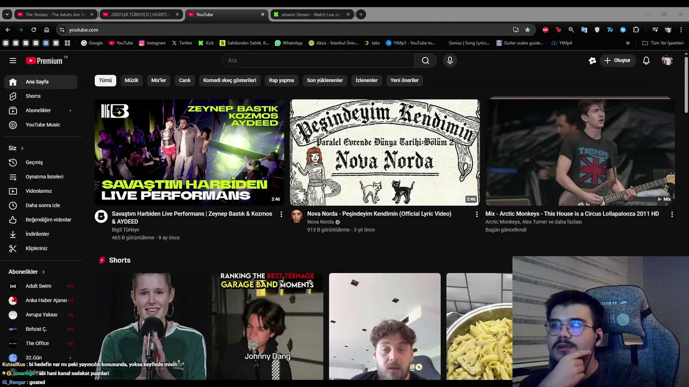Switch to 2000'LER TÜRKİYESİ tab

141,15
